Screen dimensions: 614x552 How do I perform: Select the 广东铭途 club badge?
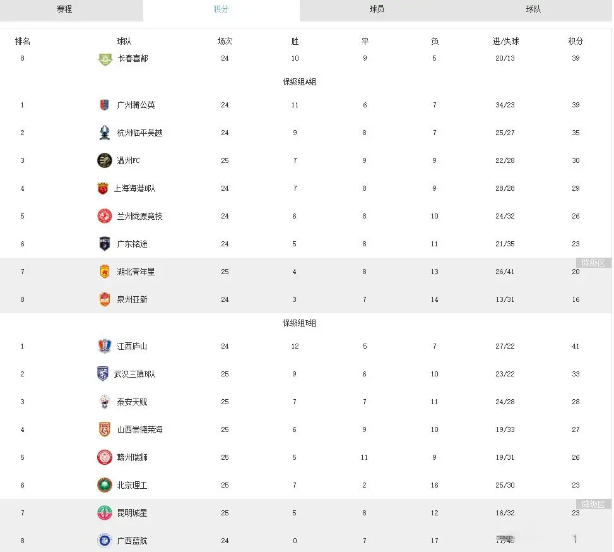105,244
